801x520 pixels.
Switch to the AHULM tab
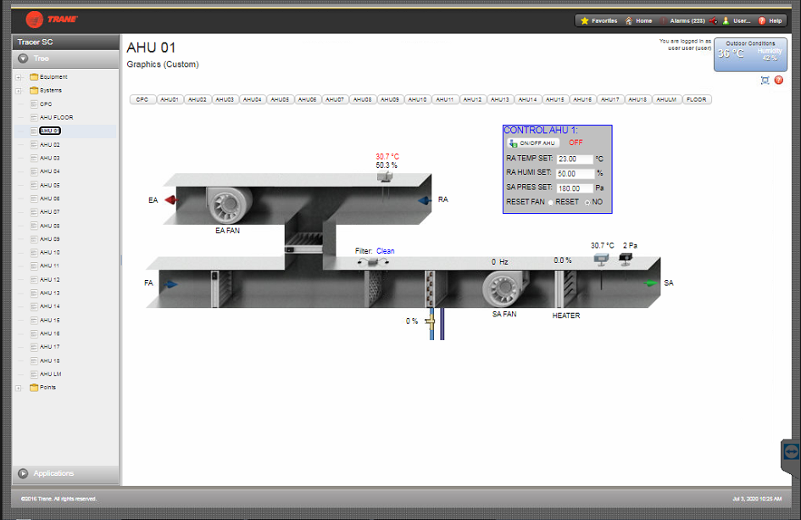666,100
